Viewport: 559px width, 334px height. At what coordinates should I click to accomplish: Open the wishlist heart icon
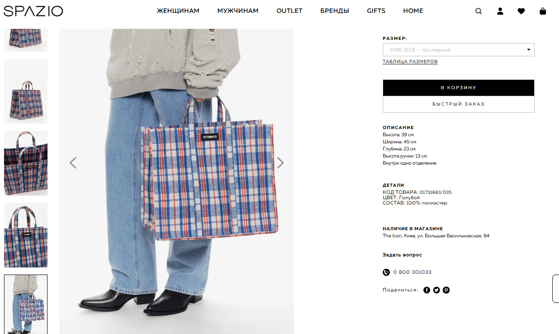[x=521, y=11]
